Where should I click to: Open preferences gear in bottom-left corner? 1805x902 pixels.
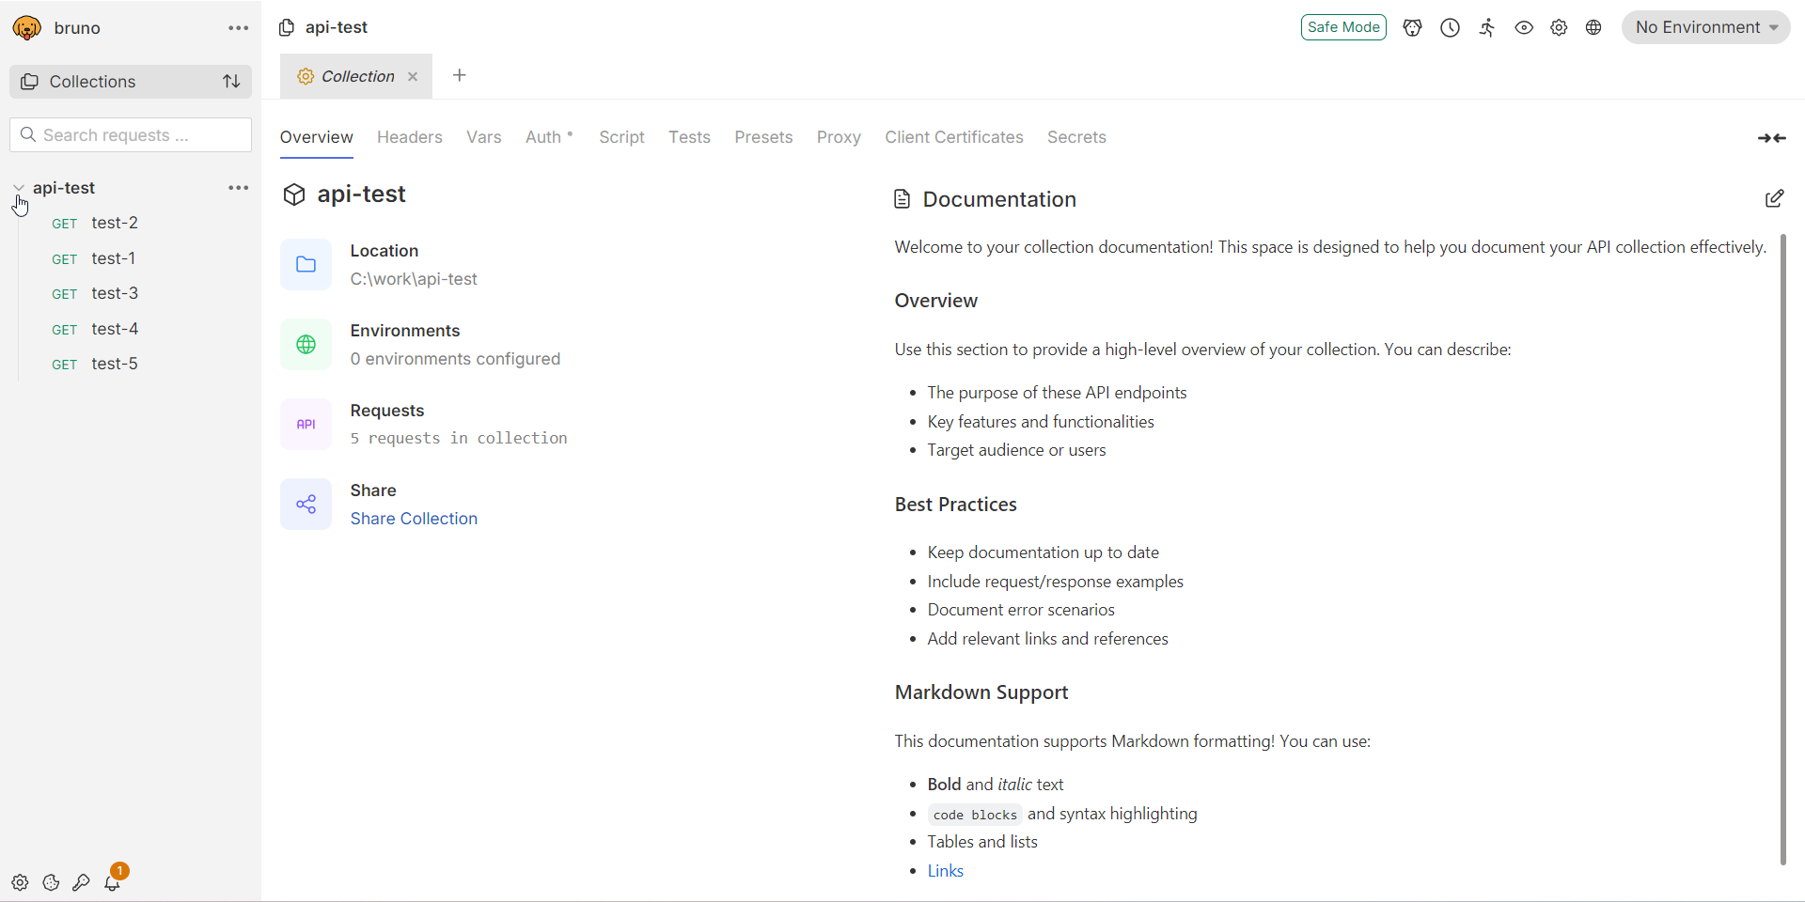coord(20,882)
